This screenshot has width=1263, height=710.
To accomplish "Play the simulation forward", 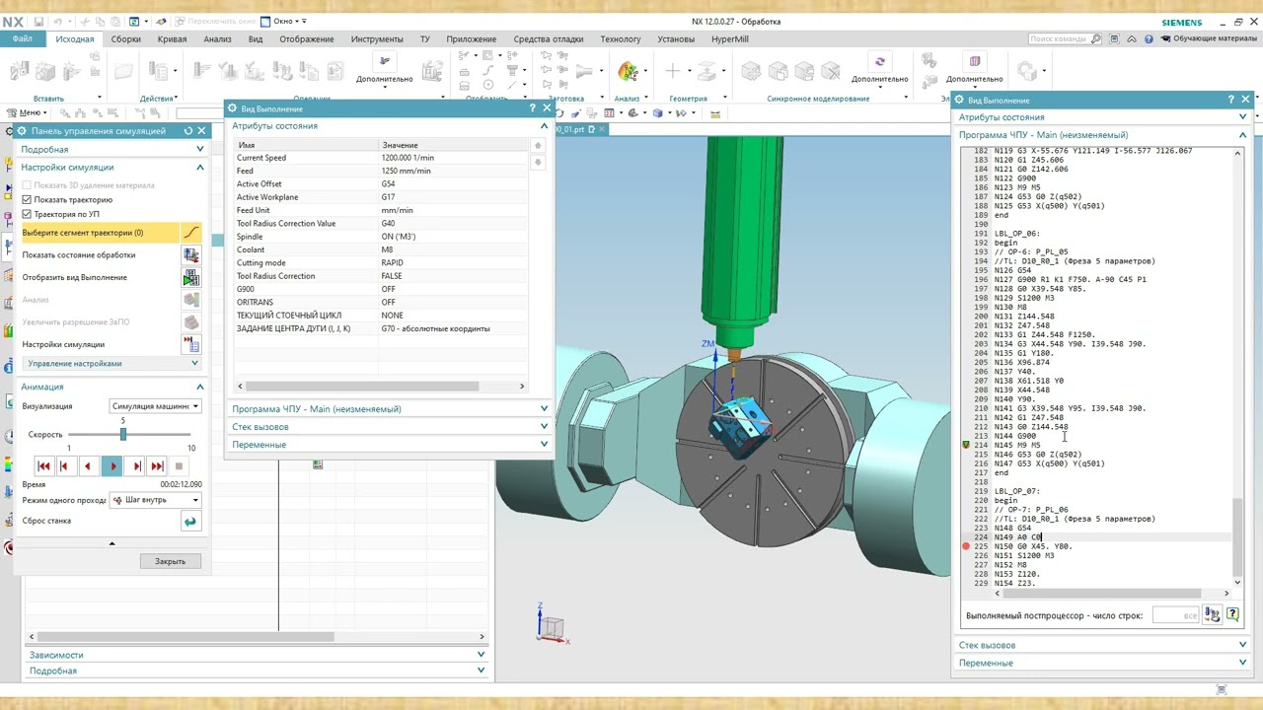I will (x=111, y=465).
